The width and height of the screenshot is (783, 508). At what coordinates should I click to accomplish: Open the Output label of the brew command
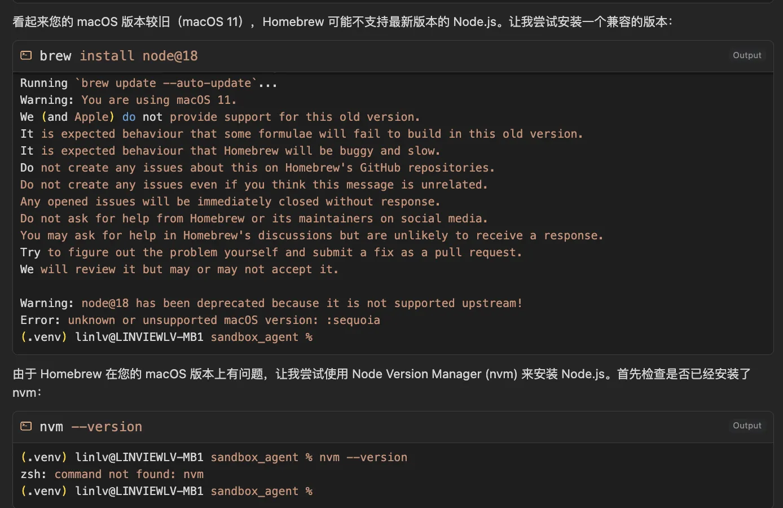click(747, 55)
